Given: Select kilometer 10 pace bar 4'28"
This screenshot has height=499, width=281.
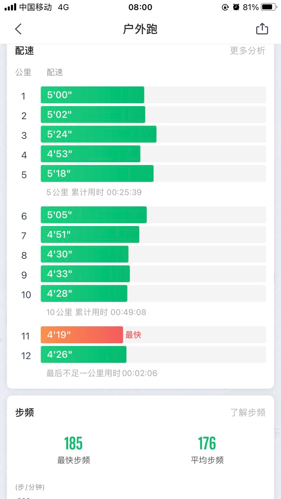Looking at the screenshot, I should pyautogui.click(x=84, y=293).
